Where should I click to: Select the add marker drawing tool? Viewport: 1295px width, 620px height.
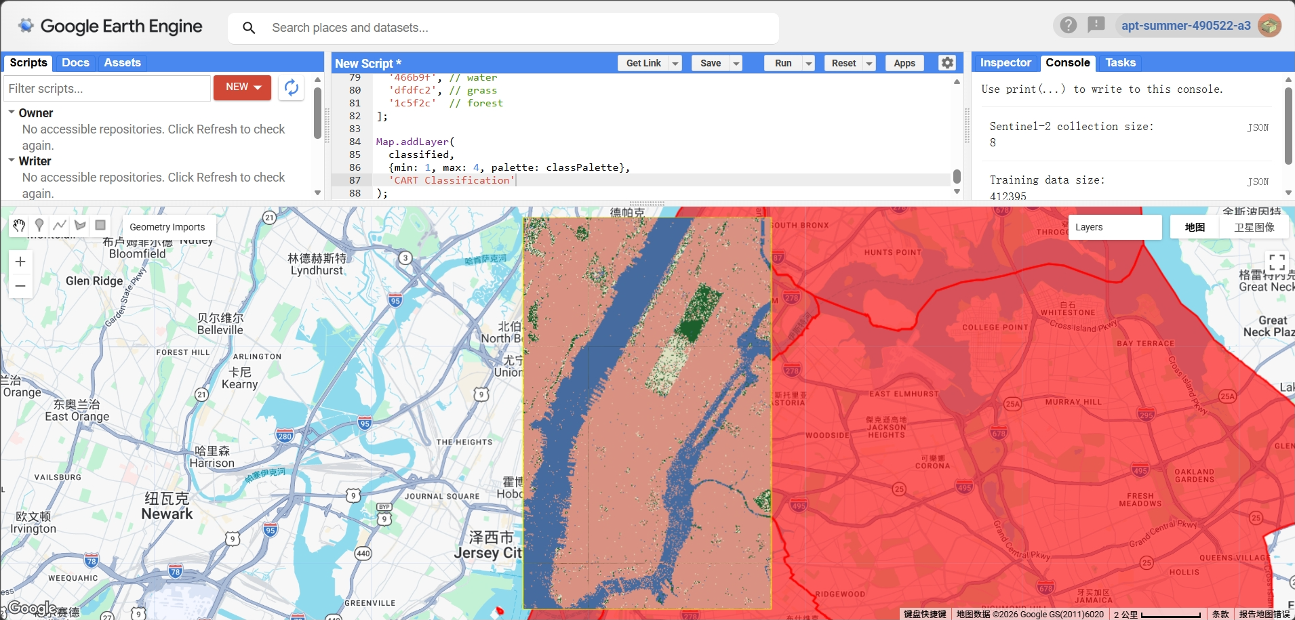pos(39,225)
